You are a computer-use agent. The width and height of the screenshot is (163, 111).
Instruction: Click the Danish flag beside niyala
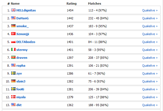coord(13,97)
